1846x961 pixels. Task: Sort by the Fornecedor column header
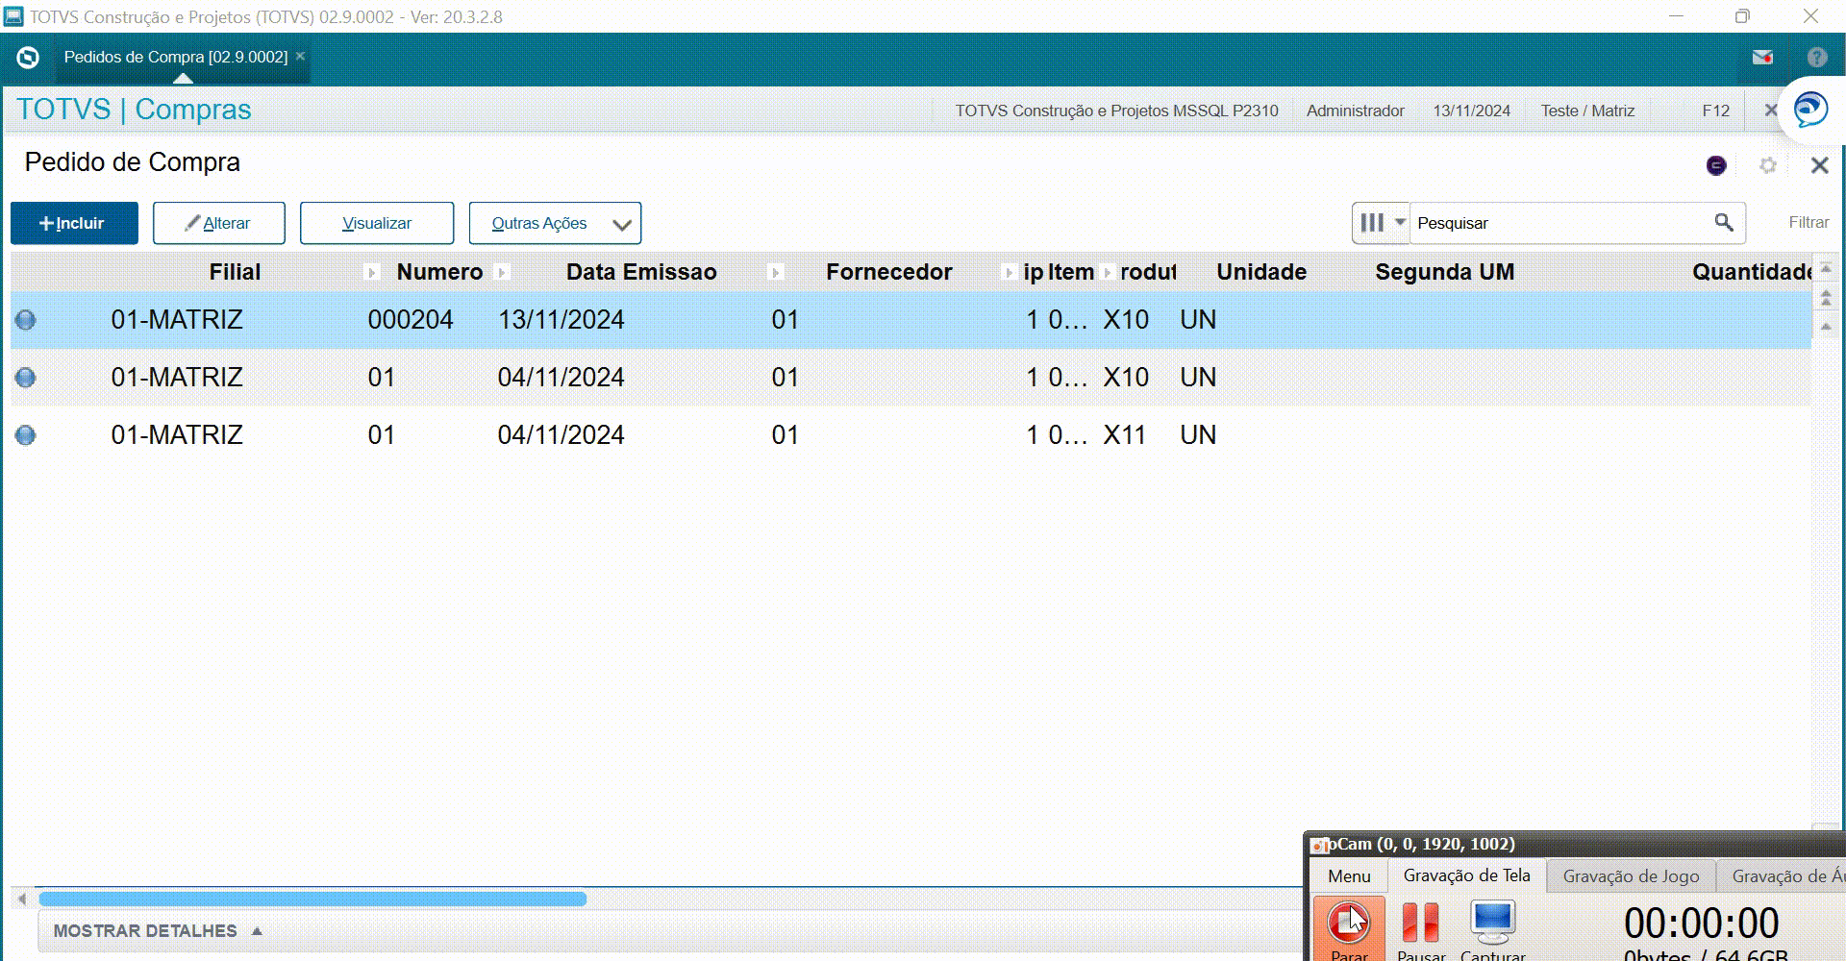[888, 273]
